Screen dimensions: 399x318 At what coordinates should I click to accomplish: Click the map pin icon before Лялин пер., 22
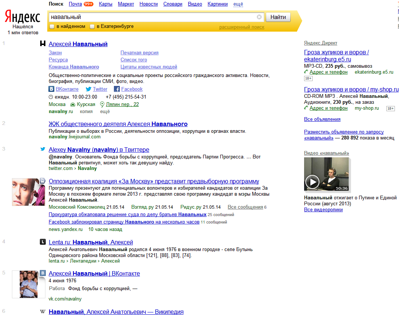click(102, 105)
